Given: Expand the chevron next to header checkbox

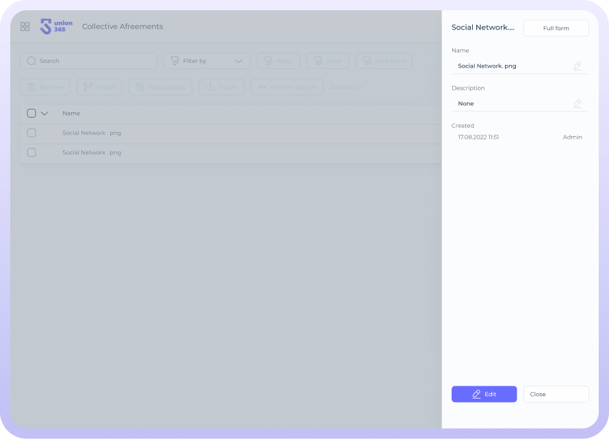Looking at the screenshot, I should pyautogui.click(x=44, y=114).
